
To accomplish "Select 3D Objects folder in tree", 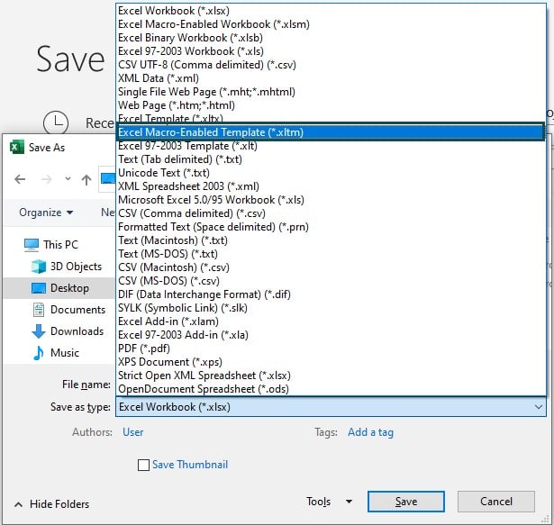I will click(67, 267).
